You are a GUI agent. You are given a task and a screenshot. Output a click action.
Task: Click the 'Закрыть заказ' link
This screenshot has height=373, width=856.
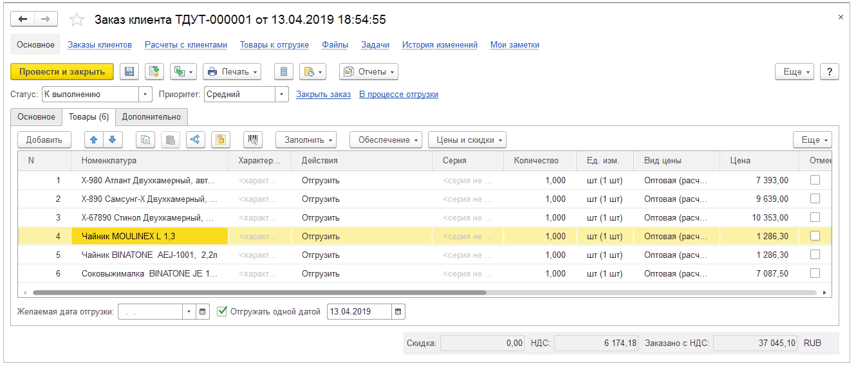(323, 95)
